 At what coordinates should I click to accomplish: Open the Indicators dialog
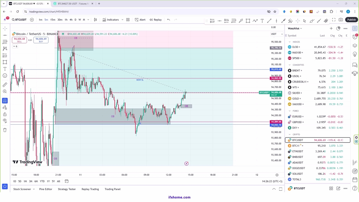click(111, 20)
